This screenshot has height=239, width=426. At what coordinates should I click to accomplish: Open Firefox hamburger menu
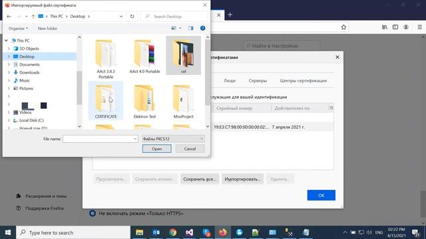[x=419, y=27]
